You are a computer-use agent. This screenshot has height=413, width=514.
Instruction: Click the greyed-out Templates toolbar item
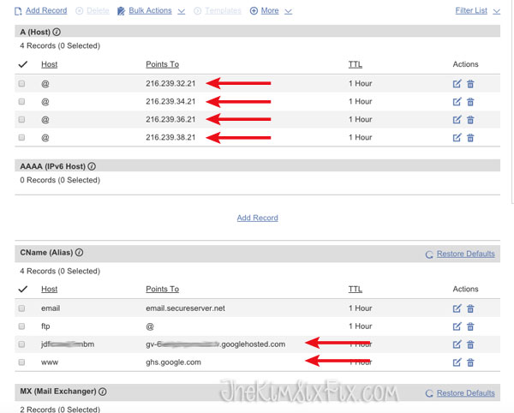pos(223,10)
